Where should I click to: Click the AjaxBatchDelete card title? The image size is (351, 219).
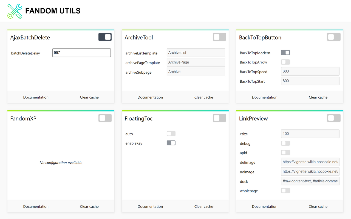[30, 38]
